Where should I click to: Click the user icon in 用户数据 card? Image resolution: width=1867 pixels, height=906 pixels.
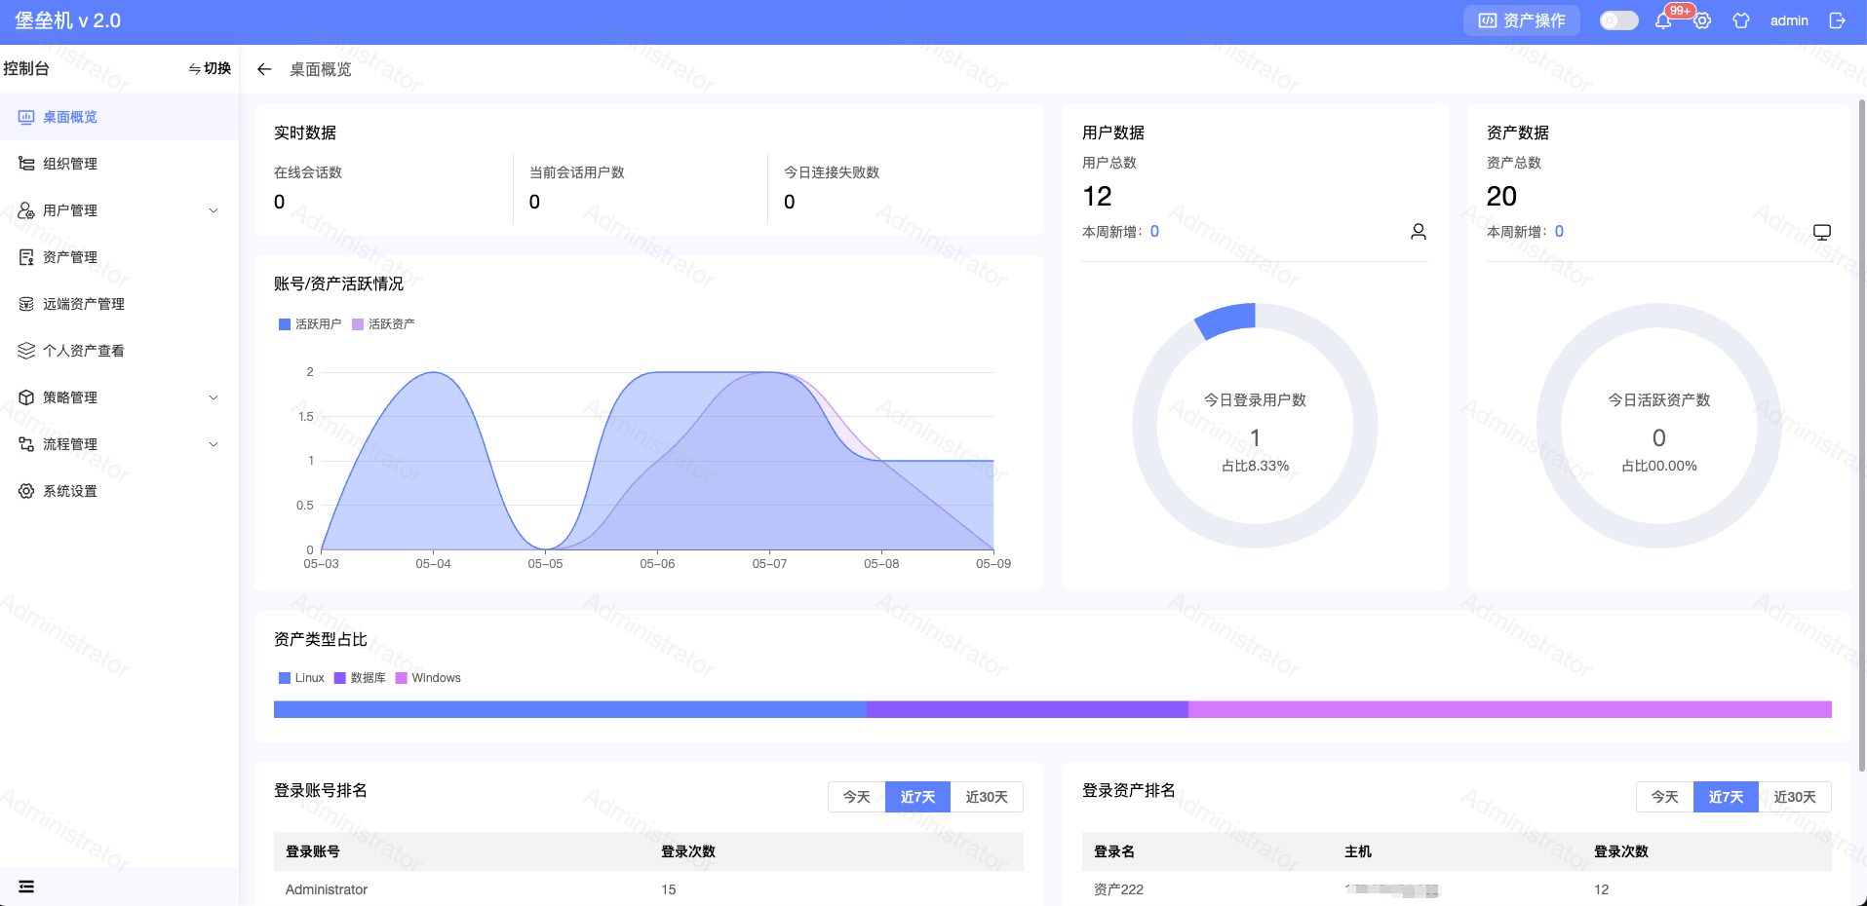1419,232
